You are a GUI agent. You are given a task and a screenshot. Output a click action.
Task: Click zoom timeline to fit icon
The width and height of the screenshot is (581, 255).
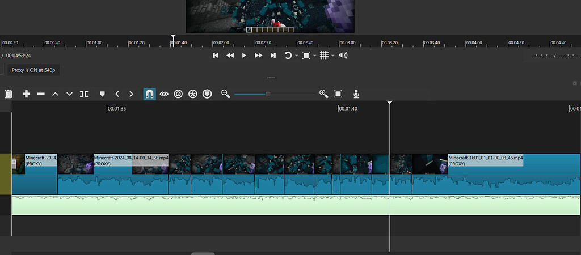(x=338, y=94)
